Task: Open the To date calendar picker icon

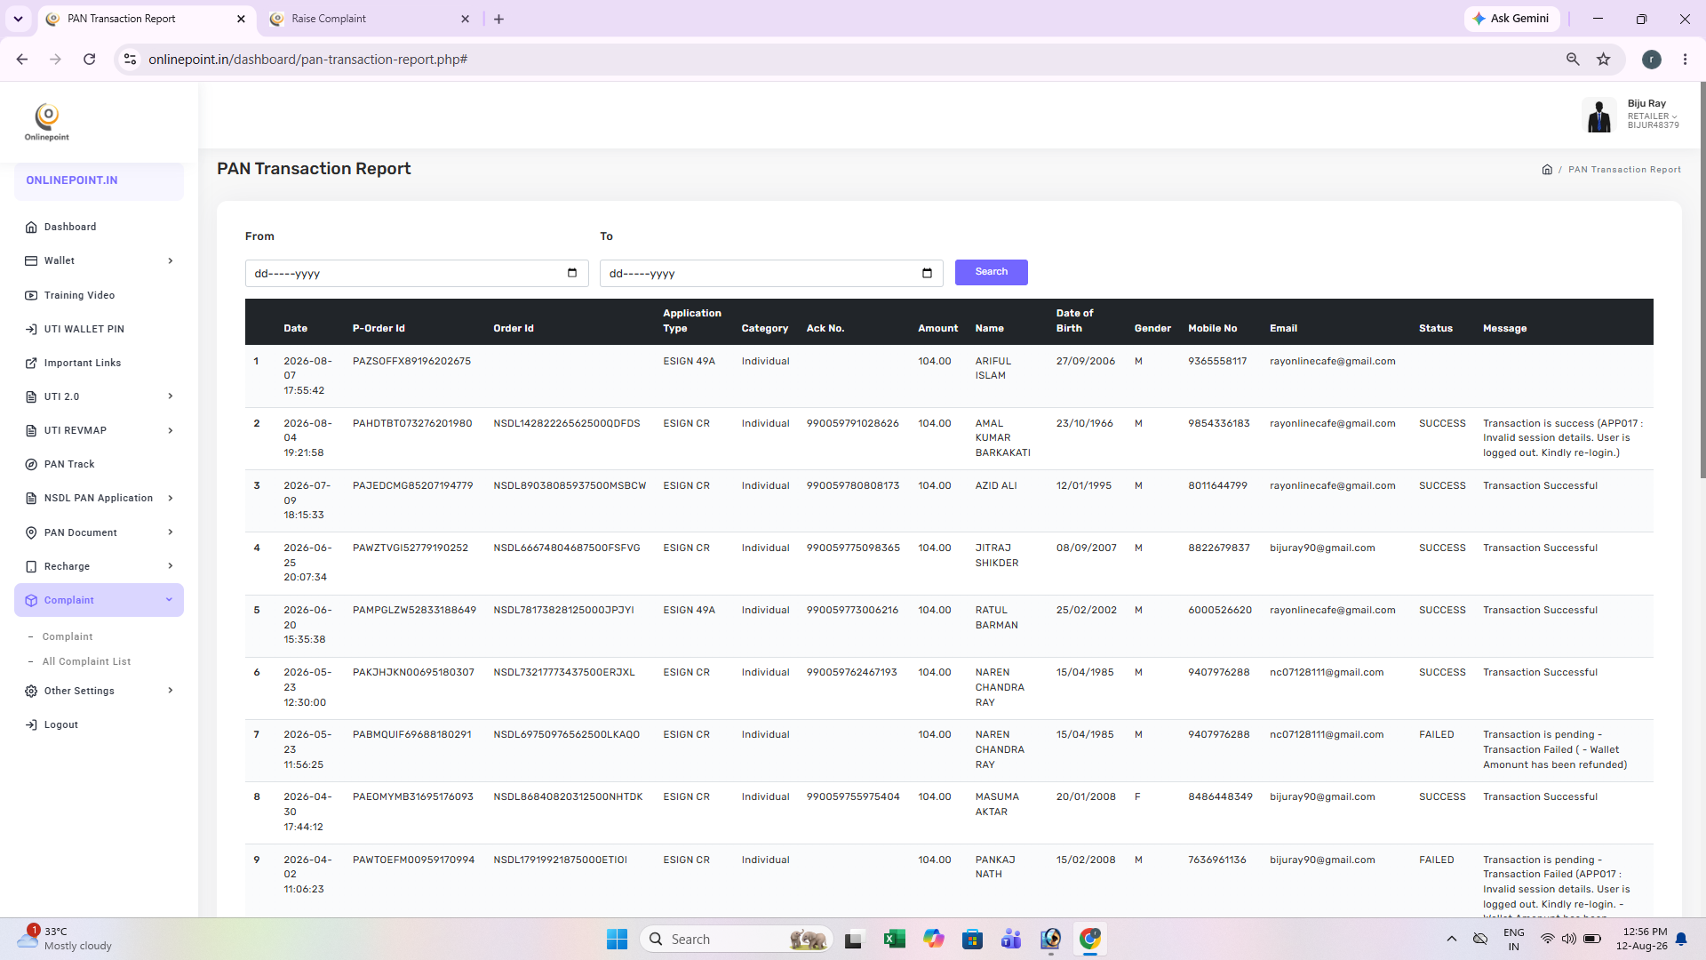Action: point(927,273)
